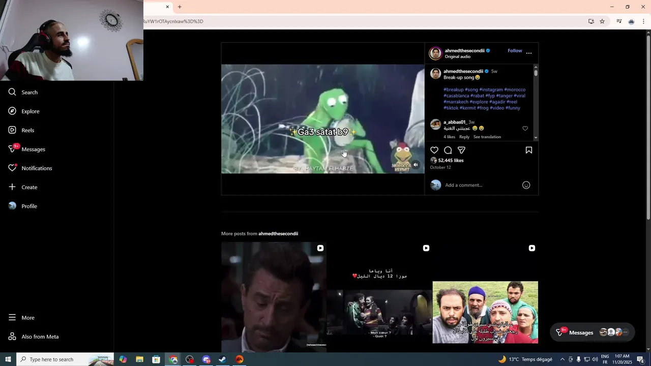
Task: Open the sad man reel thumbnail
Action: point(274,297)
